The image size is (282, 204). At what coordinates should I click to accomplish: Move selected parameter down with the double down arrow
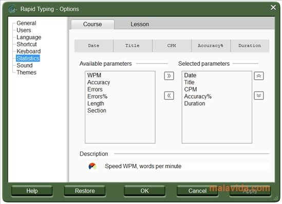coord(259,96)
